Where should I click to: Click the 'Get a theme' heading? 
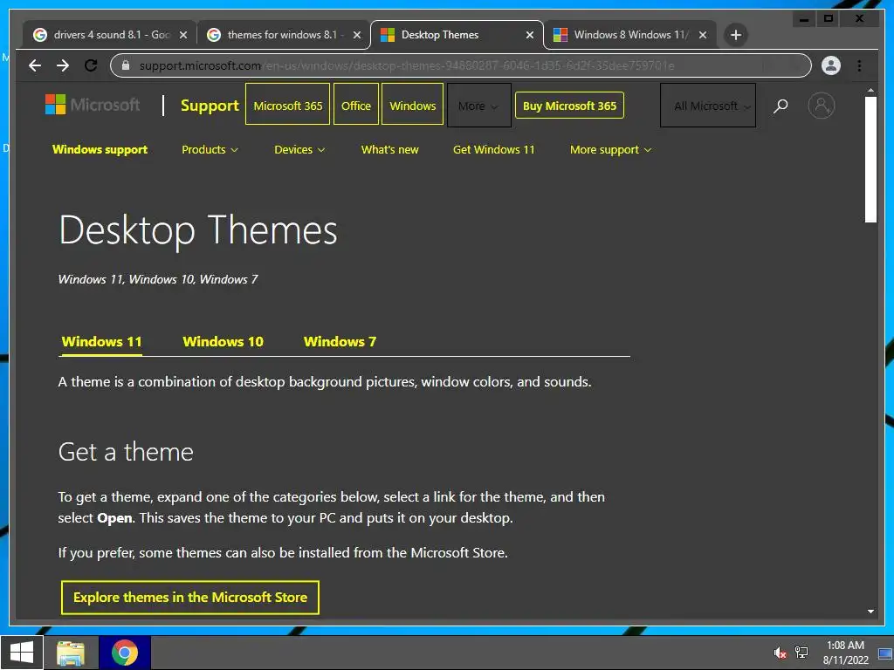[x=126, y=452]
